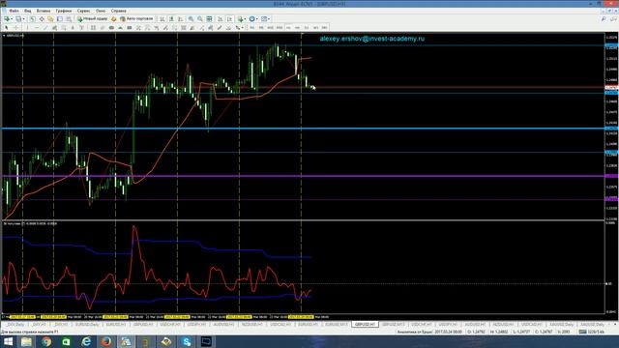Zoom out on the chart
619x348 pixels.
point(200,19)
